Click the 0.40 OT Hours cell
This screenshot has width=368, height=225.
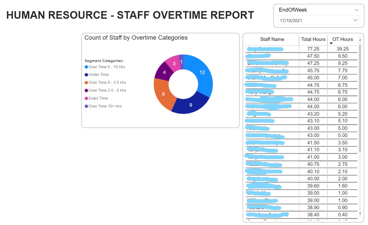coord(343,215)
